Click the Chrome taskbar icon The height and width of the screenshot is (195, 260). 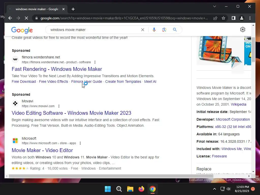(x=153, y=189)
